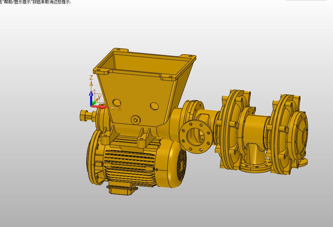Click the red X axis arrow of triad
Image resolution: width=333 pixels, height=227 pixels.
click(x=99, y=107)
